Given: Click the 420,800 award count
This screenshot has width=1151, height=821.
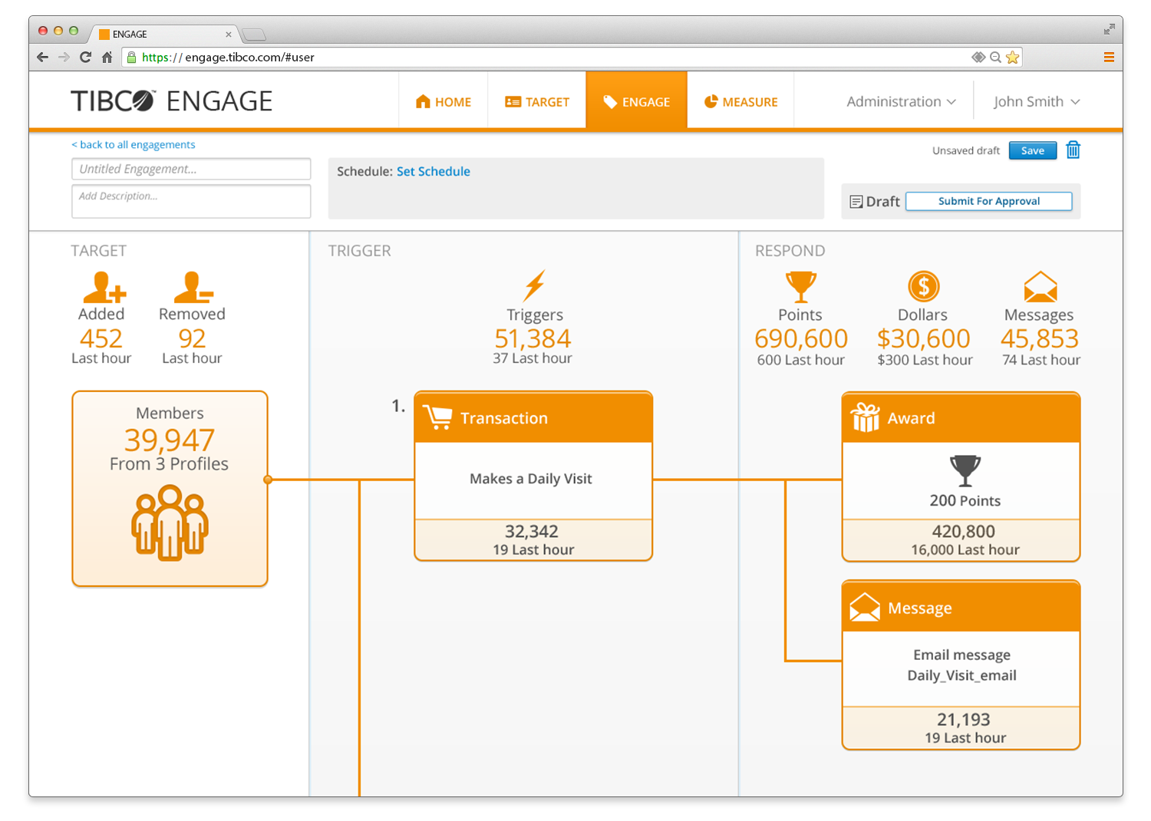Looking at the screenshot, I should 964,531.
